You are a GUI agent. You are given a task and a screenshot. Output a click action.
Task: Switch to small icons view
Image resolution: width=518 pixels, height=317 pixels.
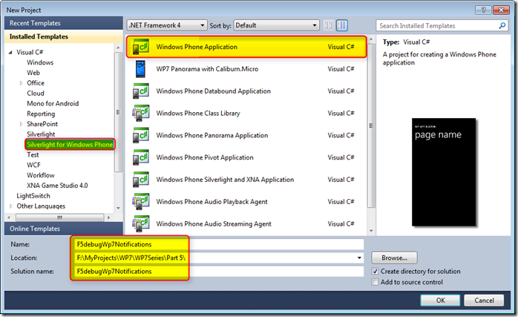[329, 25]
